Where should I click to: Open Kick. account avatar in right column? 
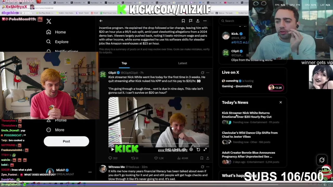click(226, 36)
